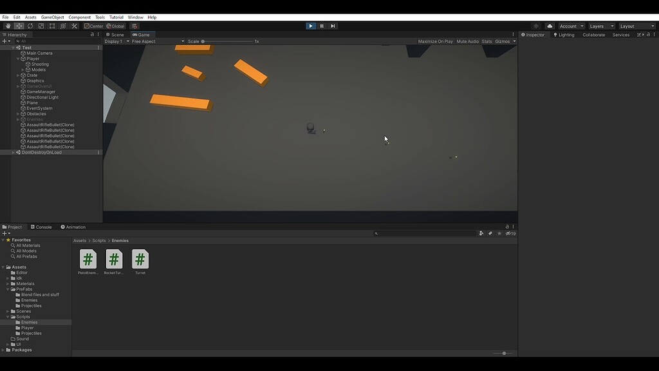Select the Hand tool in the toolbar
This screenshot has height=371, width=659.
(8, 26)
